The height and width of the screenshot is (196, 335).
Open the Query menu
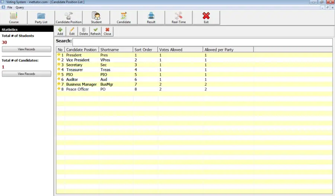pyautogui.click(x=20, y=7)
